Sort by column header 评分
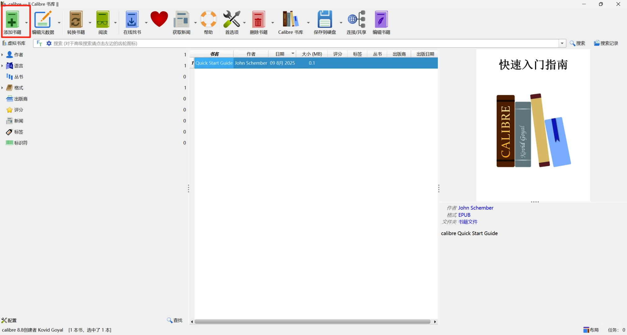This screenshot has width=627, height=335. point(337,54)
